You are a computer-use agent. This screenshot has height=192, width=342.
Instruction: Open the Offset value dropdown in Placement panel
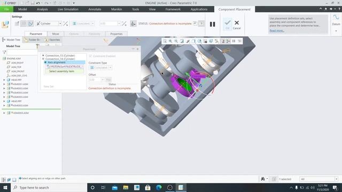(x=103, y=79)
